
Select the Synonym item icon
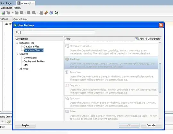67,98
